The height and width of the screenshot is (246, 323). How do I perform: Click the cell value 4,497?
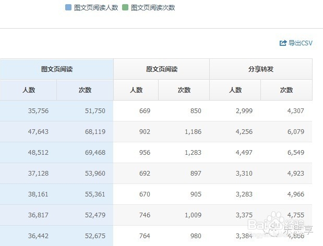(x=244, y=153)
